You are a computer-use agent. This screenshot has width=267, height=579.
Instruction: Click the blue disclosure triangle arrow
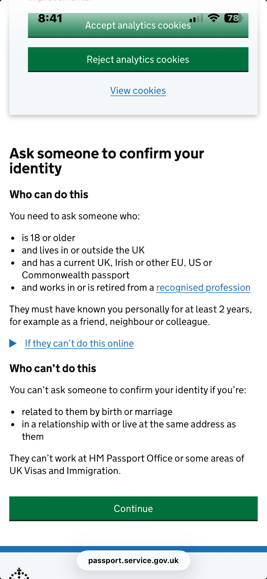coord(13,343)
